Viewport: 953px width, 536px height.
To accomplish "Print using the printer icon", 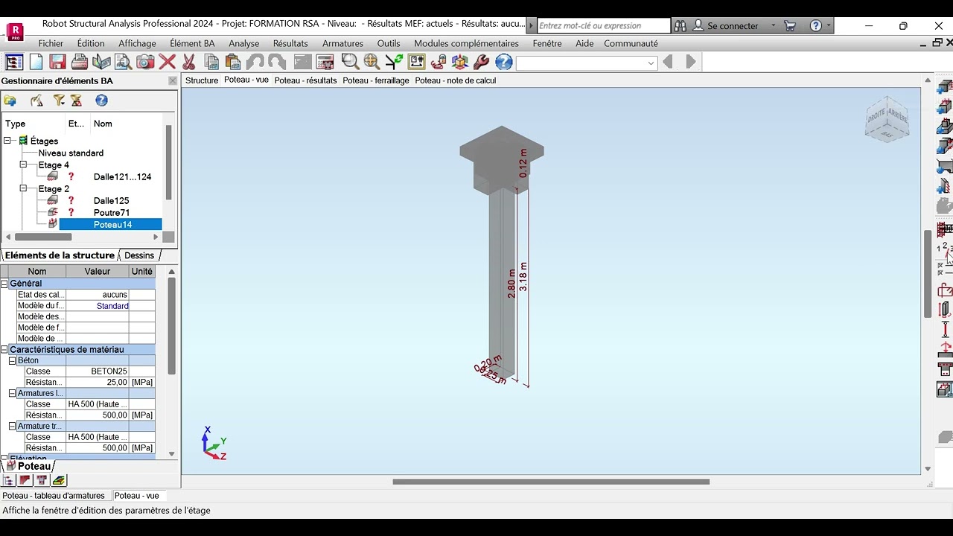I will pyautogui.click(x=80, y=62).
